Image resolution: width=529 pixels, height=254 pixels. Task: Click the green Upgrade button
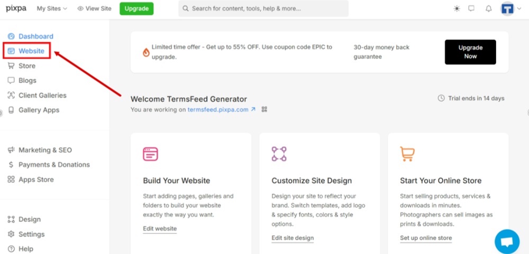(136, 9)
